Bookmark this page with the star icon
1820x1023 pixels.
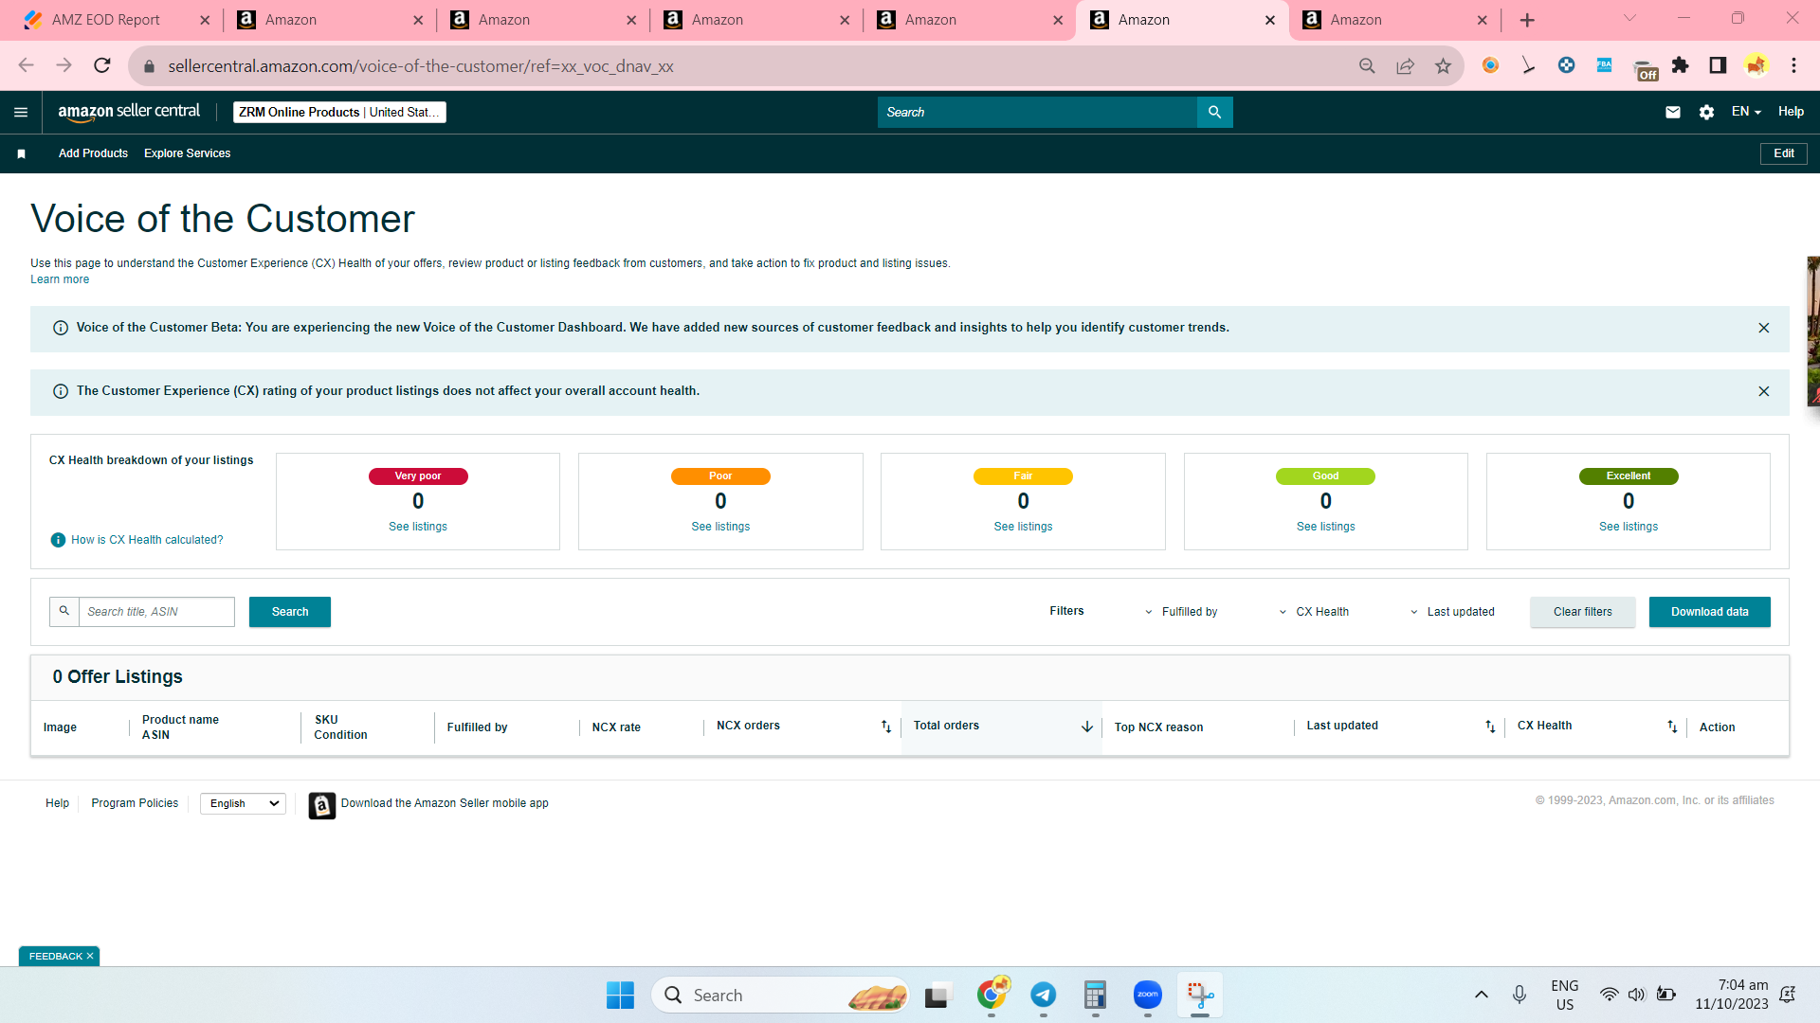point(1443,65)
